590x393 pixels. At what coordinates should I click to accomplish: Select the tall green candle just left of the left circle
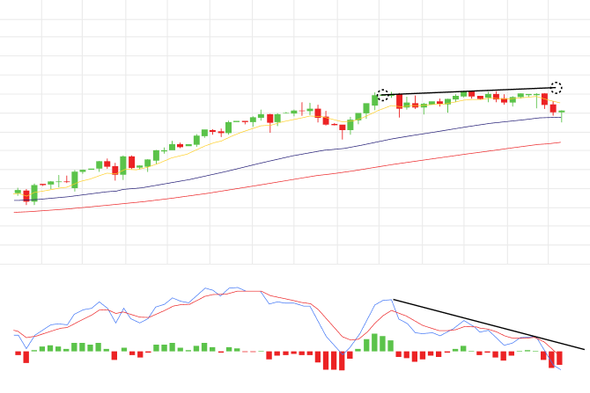coord(375,100)
